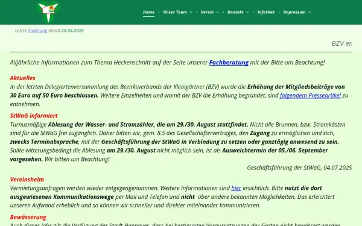Open the Home menu item
Image resolution: width=362 pixels, height=226 pixels.
click(148, 12)
